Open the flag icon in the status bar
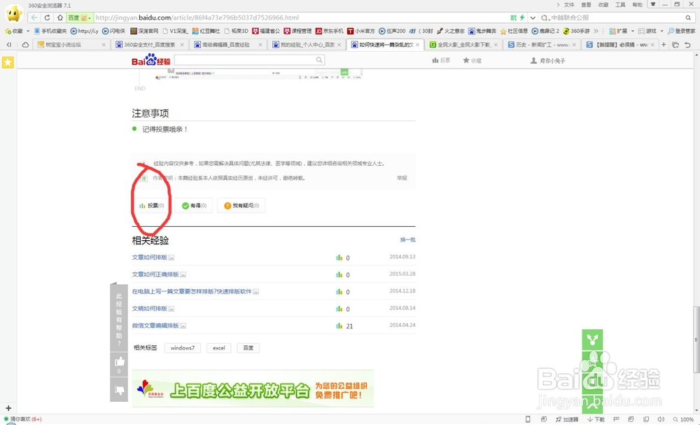The width and height of the screenshot is (700, 425). (x=615, y=419)
